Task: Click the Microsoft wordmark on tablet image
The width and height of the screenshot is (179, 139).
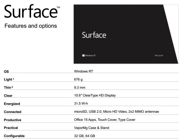Action: click(x=159, y=55)
